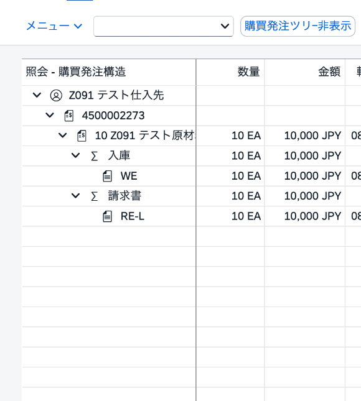Screen dimensions: 361x401
Task: Select the 10 Z091 テスト原材 row text
Action: [145, 136]
